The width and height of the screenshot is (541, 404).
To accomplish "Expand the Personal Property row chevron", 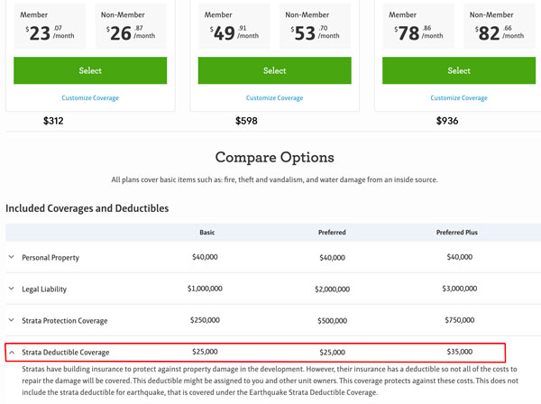I will (x=12, y=257).
